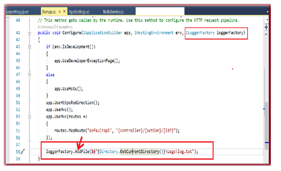Open the RedisService.cs tab
This screenshot has height=171, width=281.
click(x=113, y=12)
